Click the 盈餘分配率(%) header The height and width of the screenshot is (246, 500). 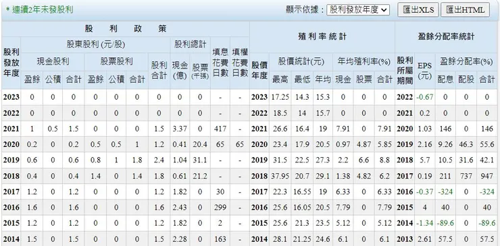pyautogui.click(x=466, y=62)
